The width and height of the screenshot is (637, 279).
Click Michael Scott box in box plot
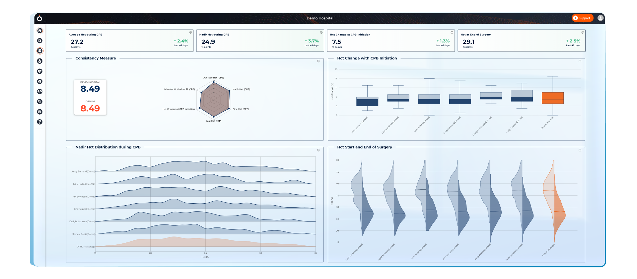click(x=398, y=98)
